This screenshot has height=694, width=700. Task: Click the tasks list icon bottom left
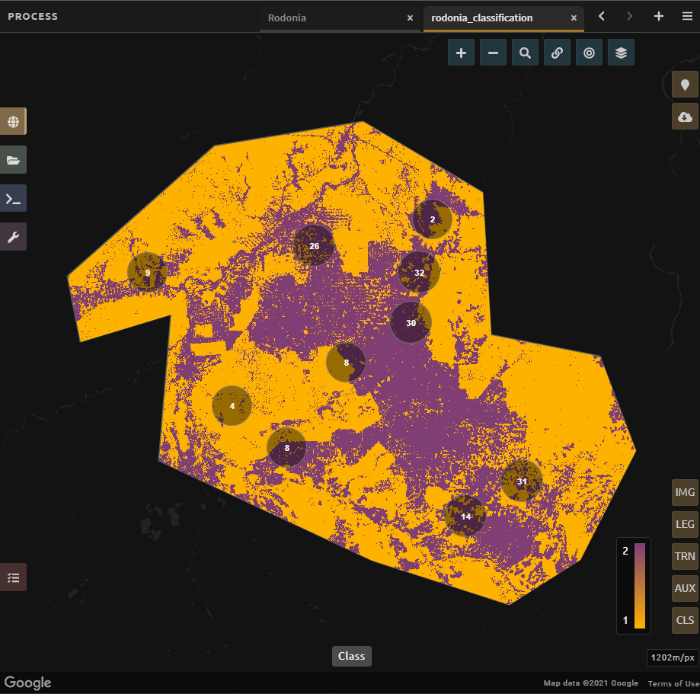tap(13, 577)
